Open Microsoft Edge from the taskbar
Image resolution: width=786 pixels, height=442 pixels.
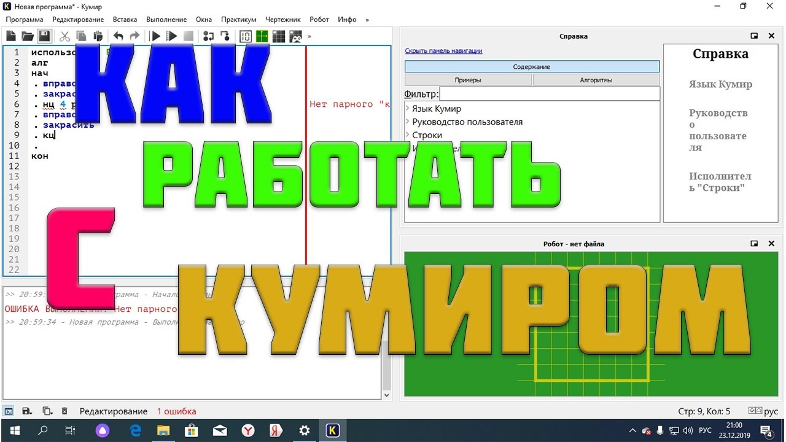click(x=134, y=430)
